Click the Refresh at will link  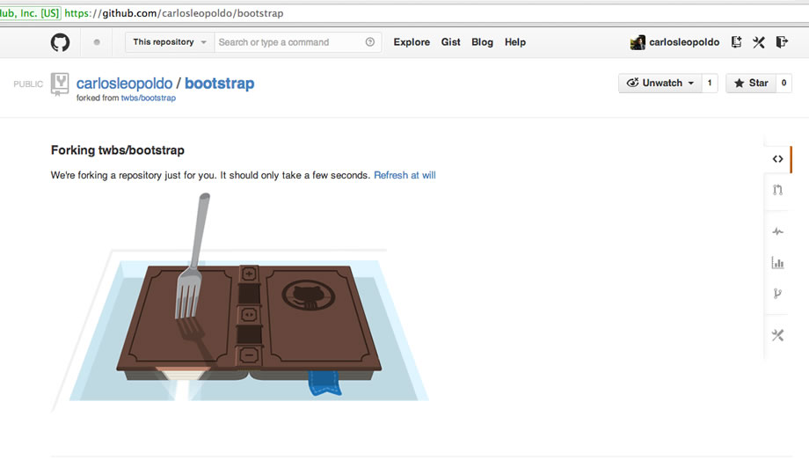pyautogui.click(x=404, y=176)
